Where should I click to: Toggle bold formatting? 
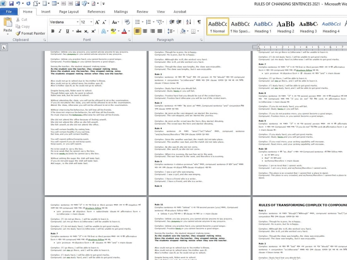[x=53, y=32]
